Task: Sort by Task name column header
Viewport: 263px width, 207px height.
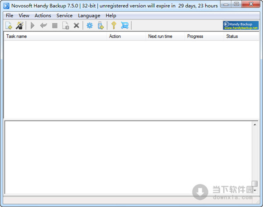Action: coord(55,36)
